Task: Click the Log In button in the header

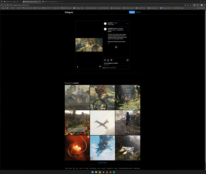Action: 132,12
